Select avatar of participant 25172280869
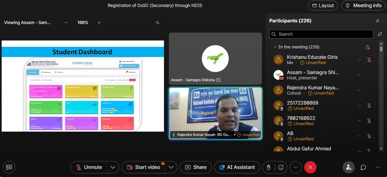387x177 pixels. pos(278,105)
